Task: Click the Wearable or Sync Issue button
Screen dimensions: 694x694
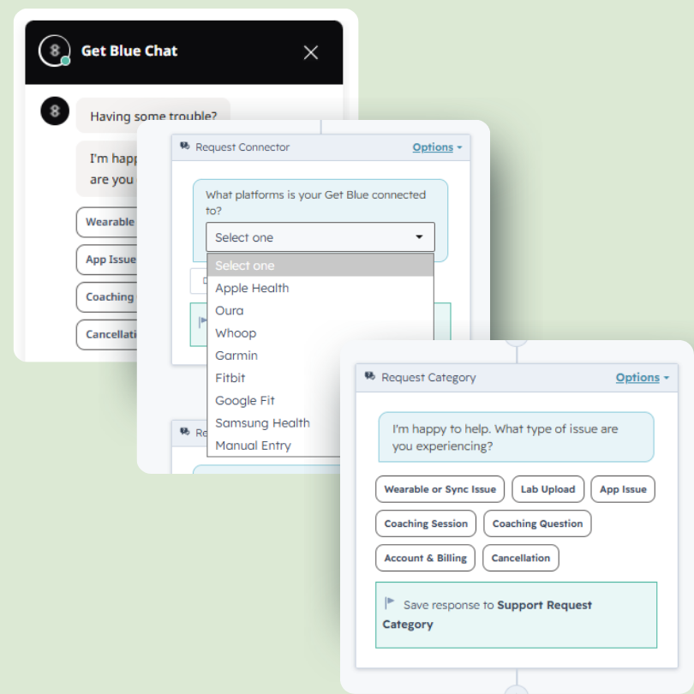Action: (x=440, y=489)
